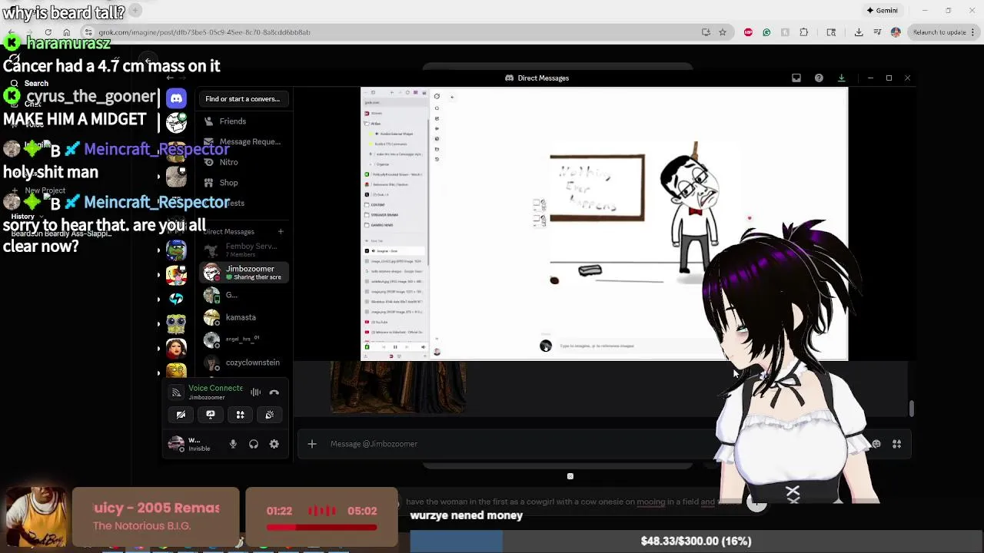
Task: Disconnect from the voice call
Action: coord(274,392)
